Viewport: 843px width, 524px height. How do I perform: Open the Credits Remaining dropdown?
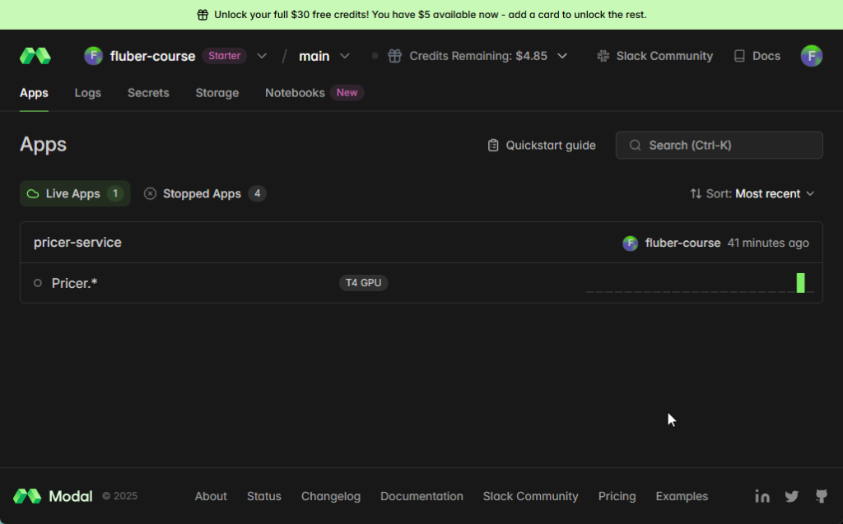pos(477,56)
